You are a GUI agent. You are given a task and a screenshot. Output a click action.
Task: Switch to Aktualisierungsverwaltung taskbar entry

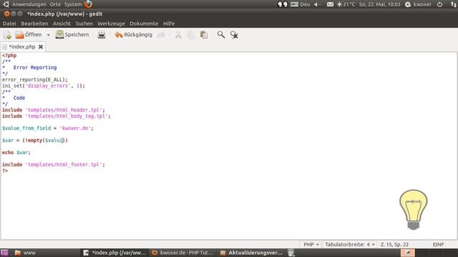pos(251,253)
